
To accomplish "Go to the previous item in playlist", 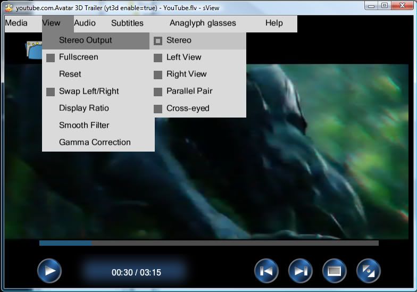I will coord(266,271).
